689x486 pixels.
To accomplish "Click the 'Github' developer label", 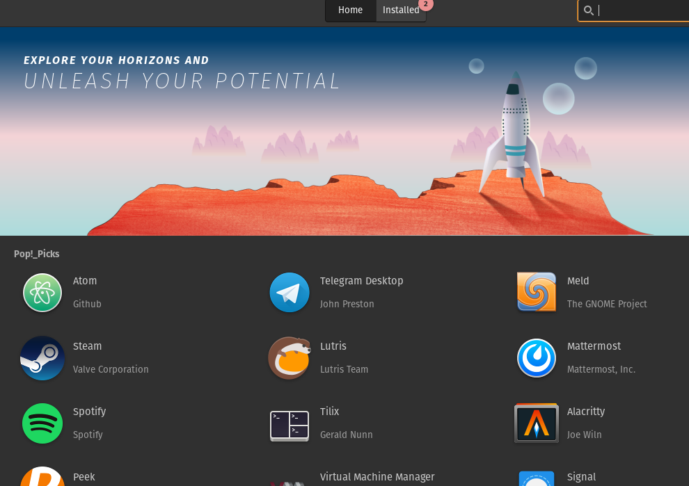I will 87,304.
